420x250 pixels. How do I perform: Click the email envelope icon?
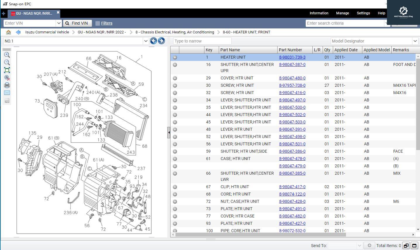tap(7, 93)
